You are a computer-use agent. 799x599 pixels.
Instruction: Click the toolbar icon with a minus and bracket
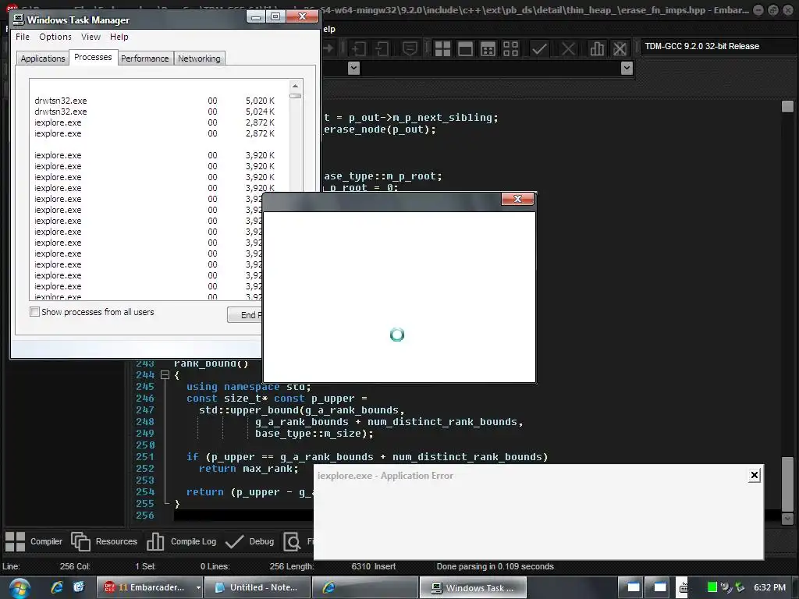(x=381, y=49)
